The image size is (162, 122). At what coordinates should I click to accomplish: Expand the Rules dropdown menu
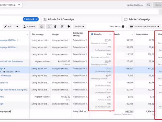pyautogui.click(x=80, y=27)
